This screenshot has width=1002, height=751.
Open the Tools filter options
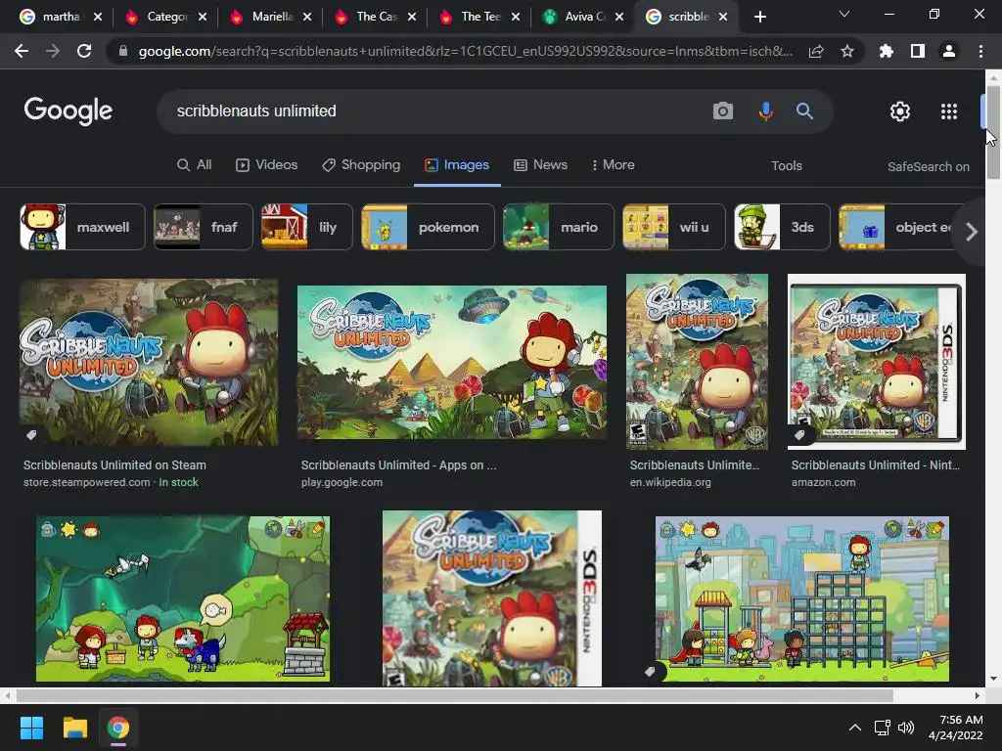click(x=786, y=165)
